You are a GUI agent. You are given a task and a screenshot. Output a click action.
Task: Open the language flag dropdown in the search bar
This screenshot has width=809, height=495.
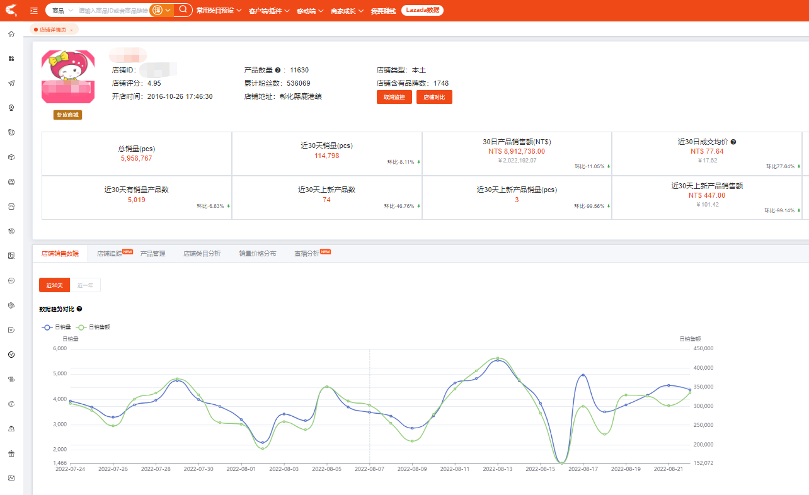[x=159, y=10]
